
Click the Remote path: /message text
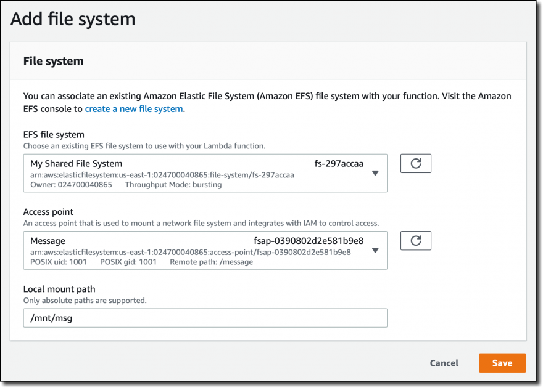coord(211,262)
